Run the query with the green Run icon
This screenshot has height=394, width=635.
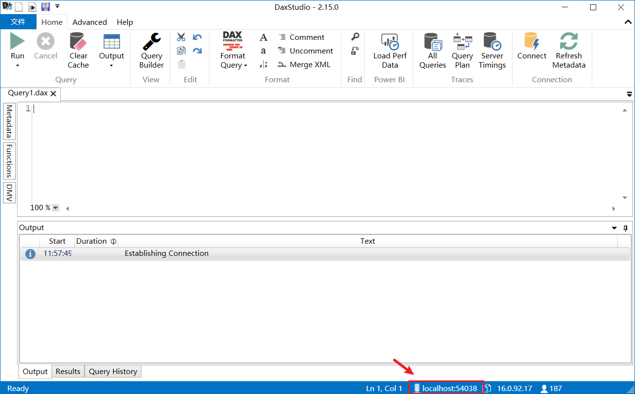[x=18, y=42]
